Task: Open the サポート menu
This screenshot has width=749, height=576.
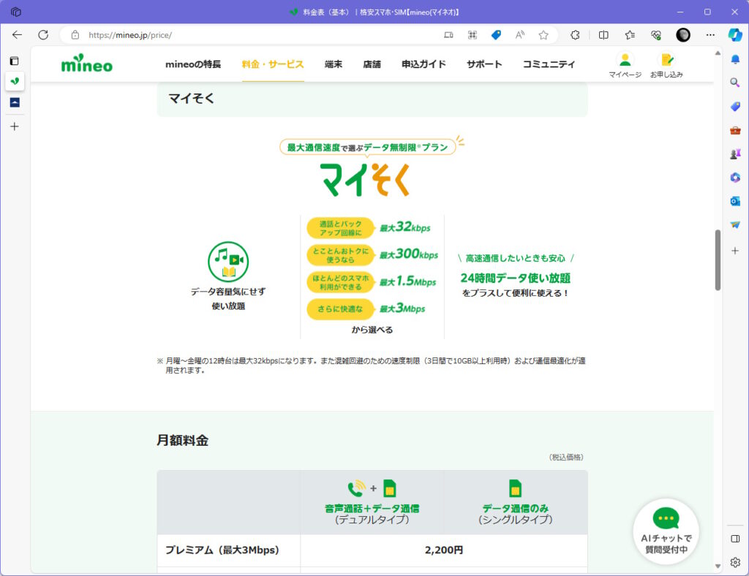Action: [484, 64]
